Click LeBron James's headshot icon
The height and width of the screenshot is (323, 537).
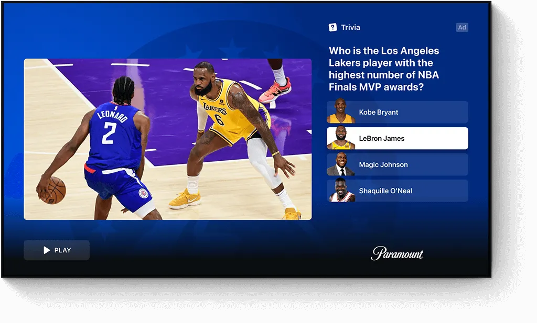pyautogui.click(x=341, y=138)
